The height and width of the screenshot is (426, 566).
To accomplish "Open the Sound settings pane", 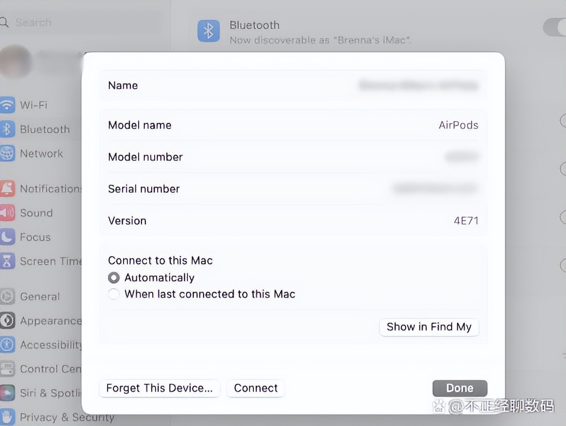I will coord(36,213).
